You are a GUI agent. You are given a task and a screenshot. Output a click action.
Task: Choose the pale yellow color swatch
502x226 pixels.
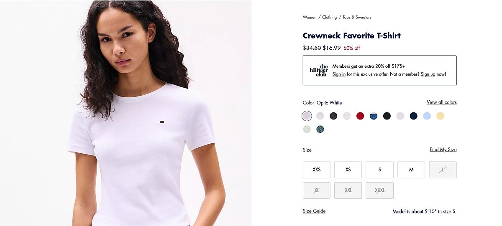[x=440, y=116]
